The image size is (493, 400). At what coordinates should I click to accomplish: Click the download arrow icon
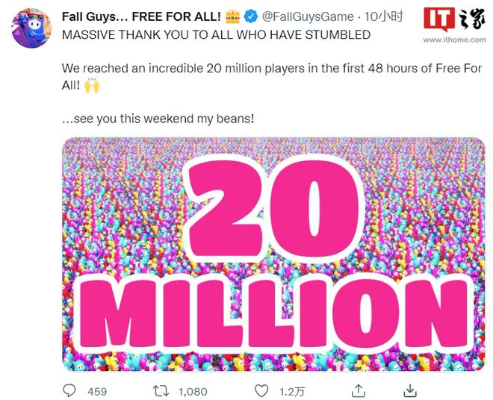409,390
